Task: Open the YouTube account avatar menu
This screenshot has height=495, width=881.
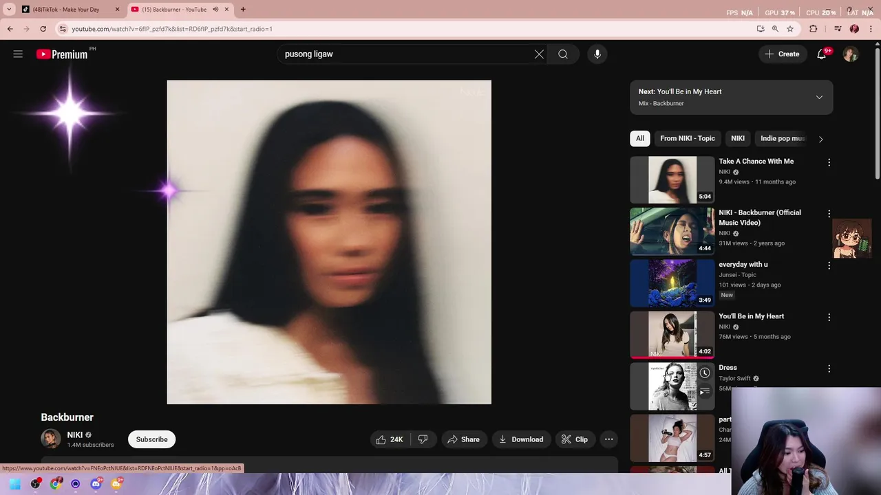Action: 851,54
